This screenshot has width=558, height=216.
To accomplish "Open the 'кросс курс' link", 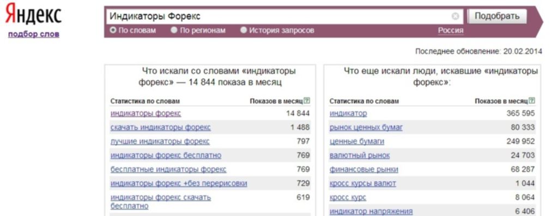I will click(348, 198).
